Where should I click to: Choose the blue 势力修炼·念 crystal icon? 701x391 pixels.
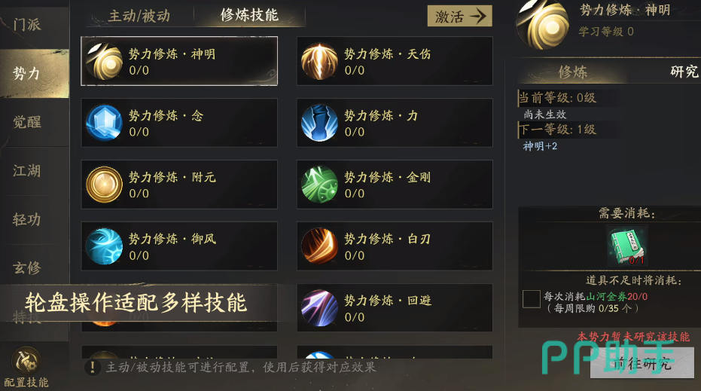click(104, 123)
